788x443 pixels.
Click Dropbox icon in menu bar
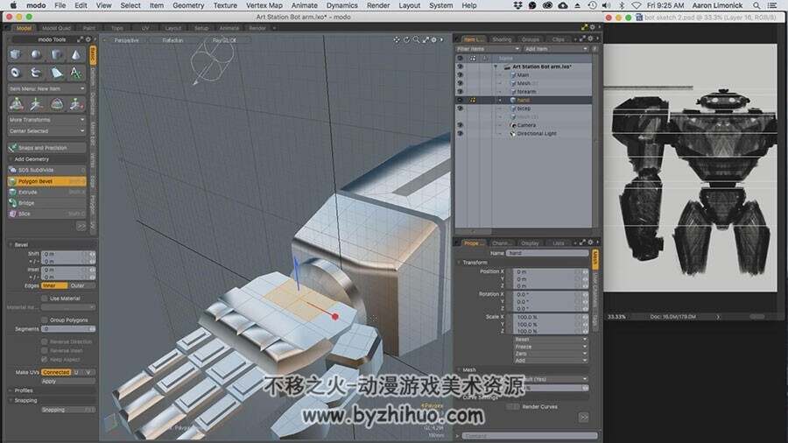click(x=517, y=5)
